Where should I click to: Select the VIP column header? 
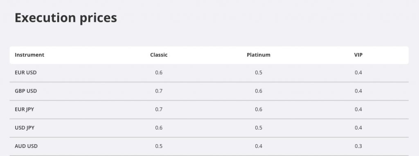(x=358, y=55)
